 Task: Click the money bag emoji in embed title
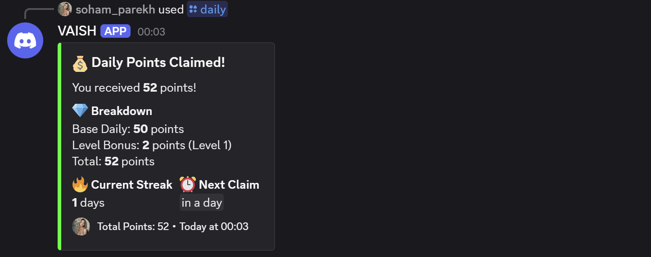80,63
